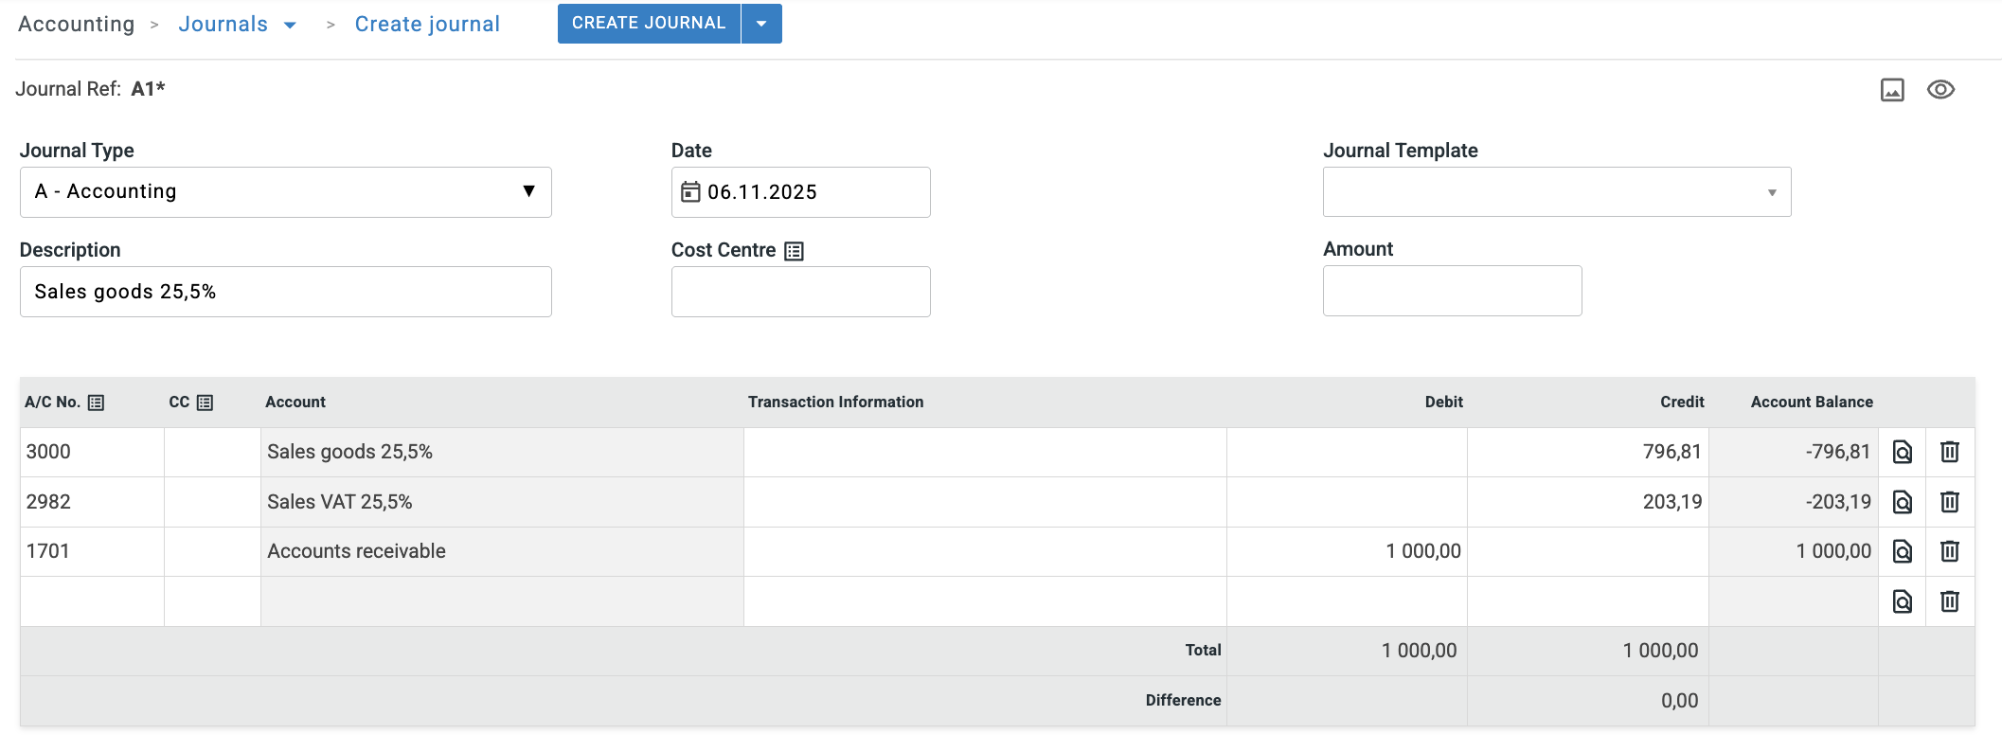View details for account 1701 row
Screen dimensions: 2002x752
coord(1902,551)
